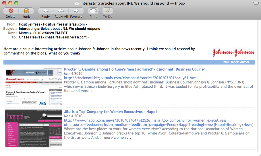This screenshot has height=156, width=261.
Task: Click Email Report Author link
Action: coord(235,62)
